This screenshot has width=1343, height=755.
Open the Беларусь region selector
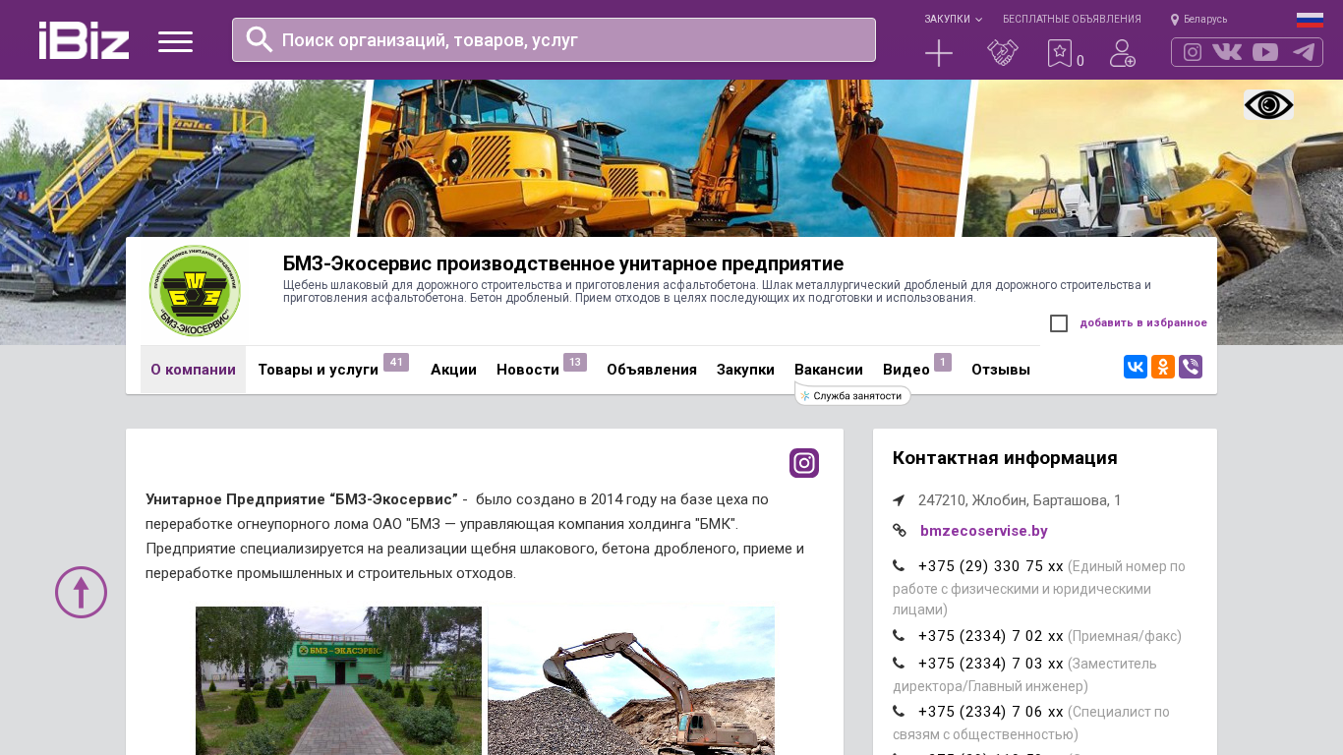coord(1198,20)
